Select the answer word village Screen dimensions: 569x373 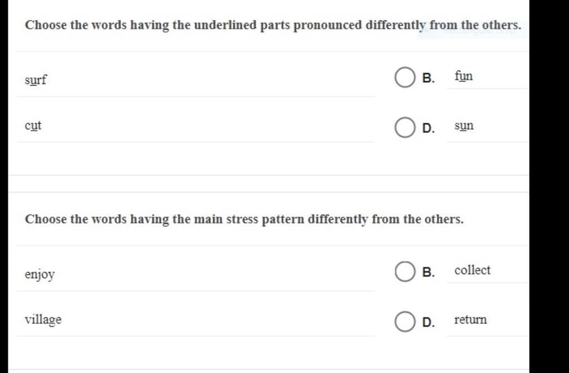[43, 320]
